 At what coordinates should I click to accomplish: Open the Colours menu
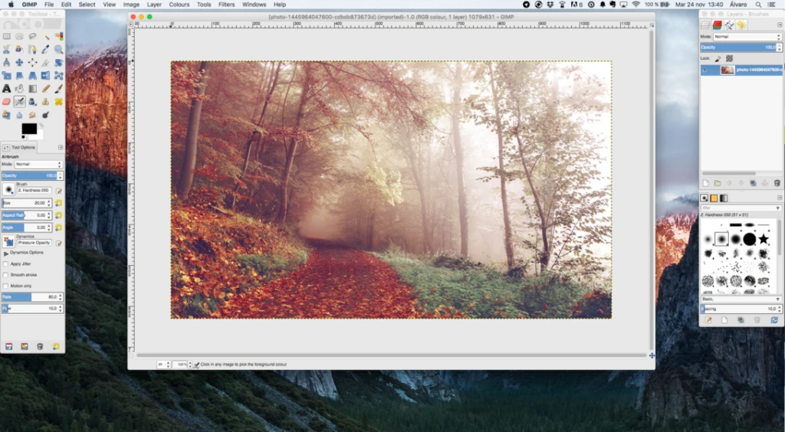pyautogui.click(x=179, y=5)
